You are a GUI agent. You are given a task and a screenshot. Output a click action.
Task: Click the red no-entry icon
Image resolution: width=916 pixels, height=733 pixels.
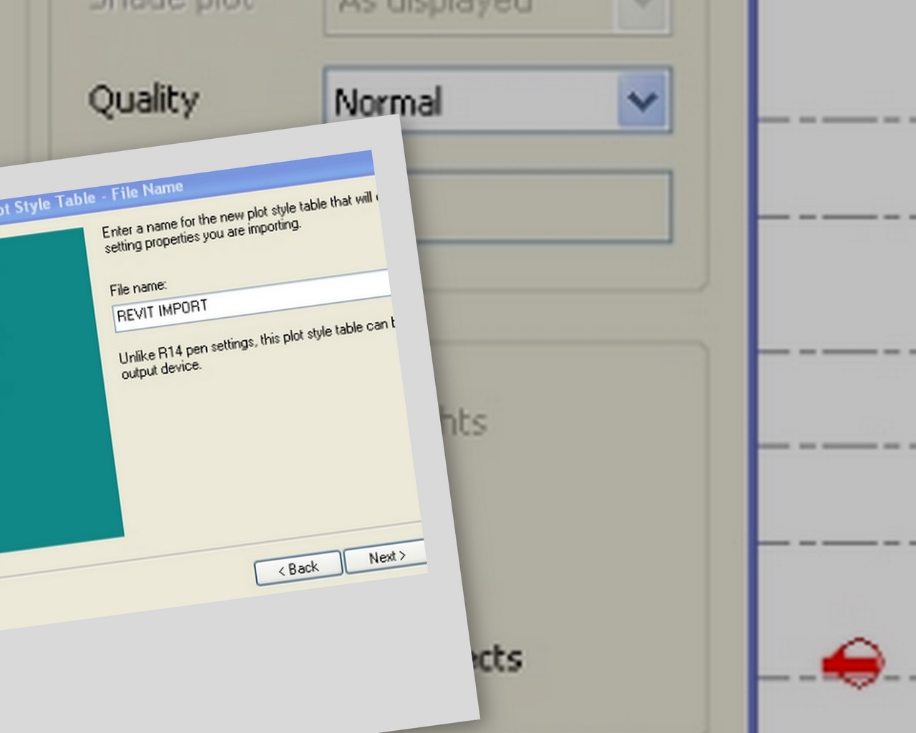pyautogui.click(x=854, y=663)
